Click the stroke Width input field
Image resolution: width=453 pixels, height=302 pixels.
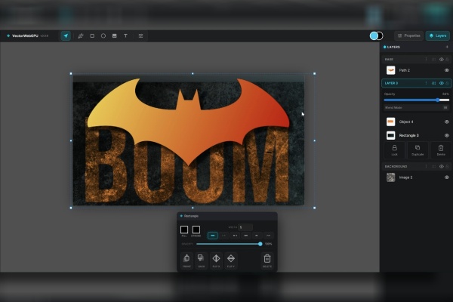[x=245, y=227]
